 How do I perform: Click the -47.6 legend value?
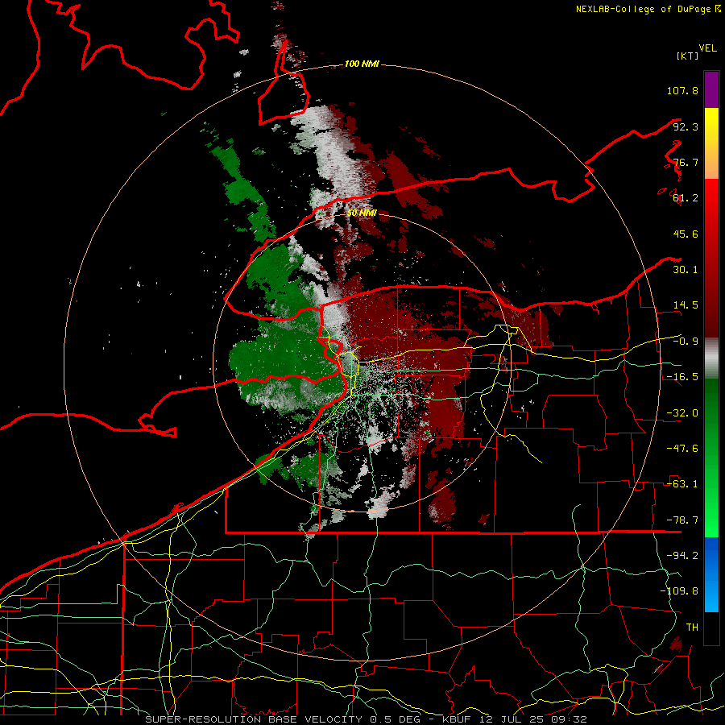point(682,449)
